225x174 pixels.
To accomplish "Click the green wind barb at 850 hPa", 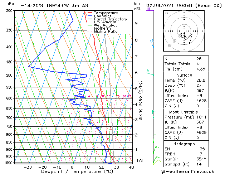I will click(154, 139).
